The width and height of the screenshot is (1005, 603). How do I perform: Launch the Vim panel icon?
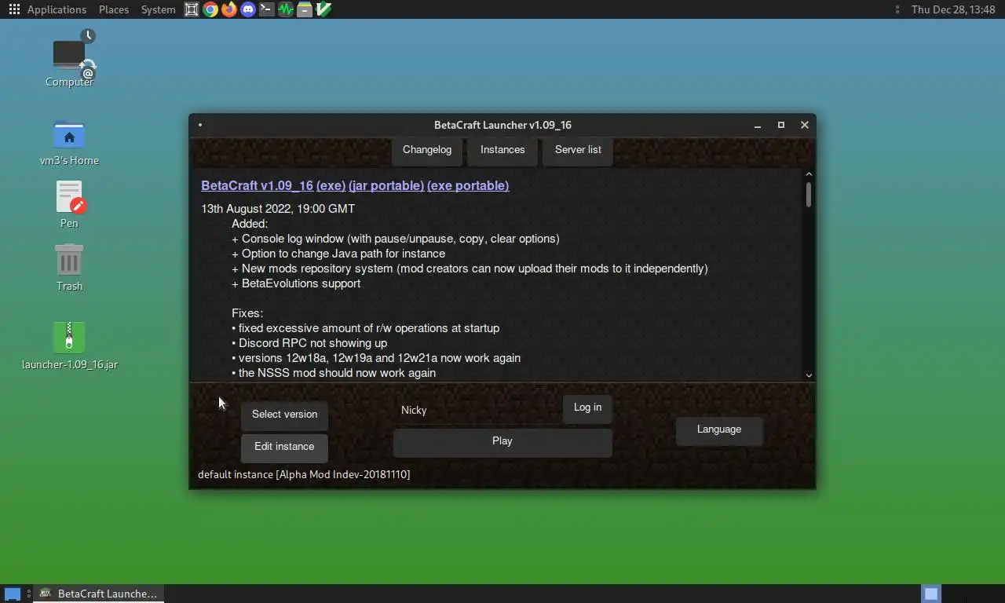pyautogui.click(x=323, y=9)
